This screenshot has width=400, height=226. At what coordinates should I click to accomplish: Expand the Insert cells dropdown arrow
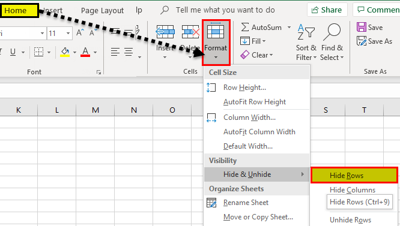[165, 58]
